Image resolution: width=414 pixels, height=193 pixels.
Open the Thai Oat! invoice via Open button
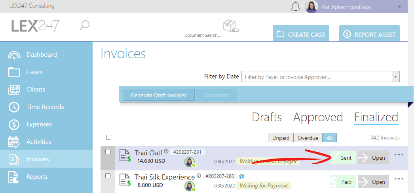click(x=373, y=158)
